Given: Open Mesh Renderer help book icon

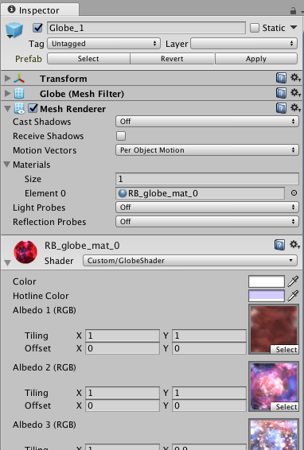Looking at the screenshot, I should [x=281, y=108].
